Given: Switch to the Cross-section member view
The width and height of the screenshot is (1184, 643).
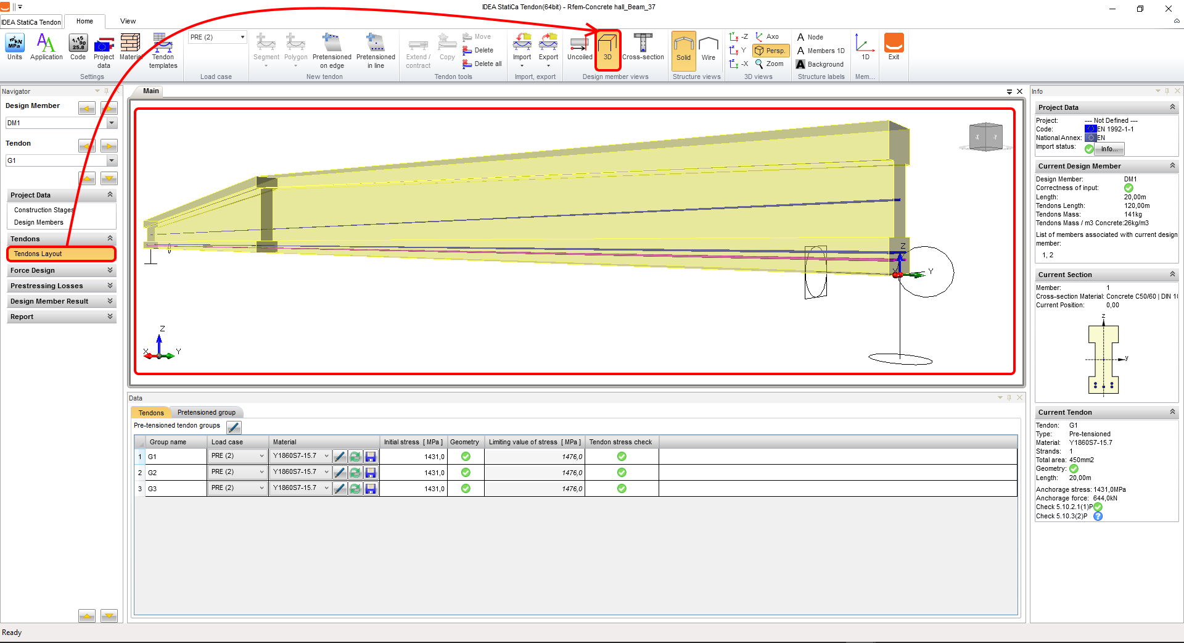Looking at the screenshot, I should pyautogui.click(x=643, y=48).
